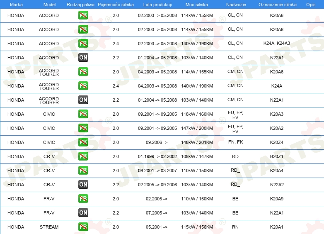The width and height of the screenshot is (324, 234).
Task: Click the Lata produkcji column header
Action: [x=157, y=5]
